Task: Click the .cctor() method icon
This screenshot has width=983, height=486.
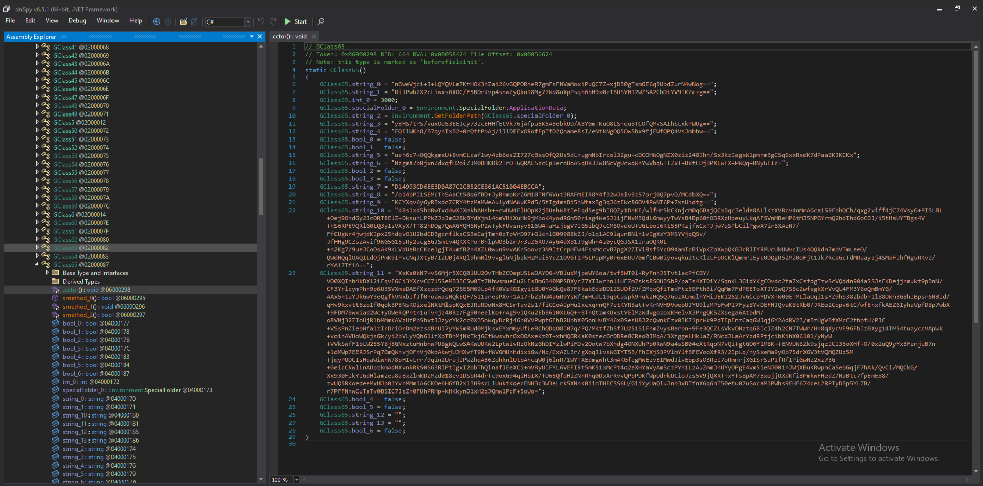Action: (56, 290)
